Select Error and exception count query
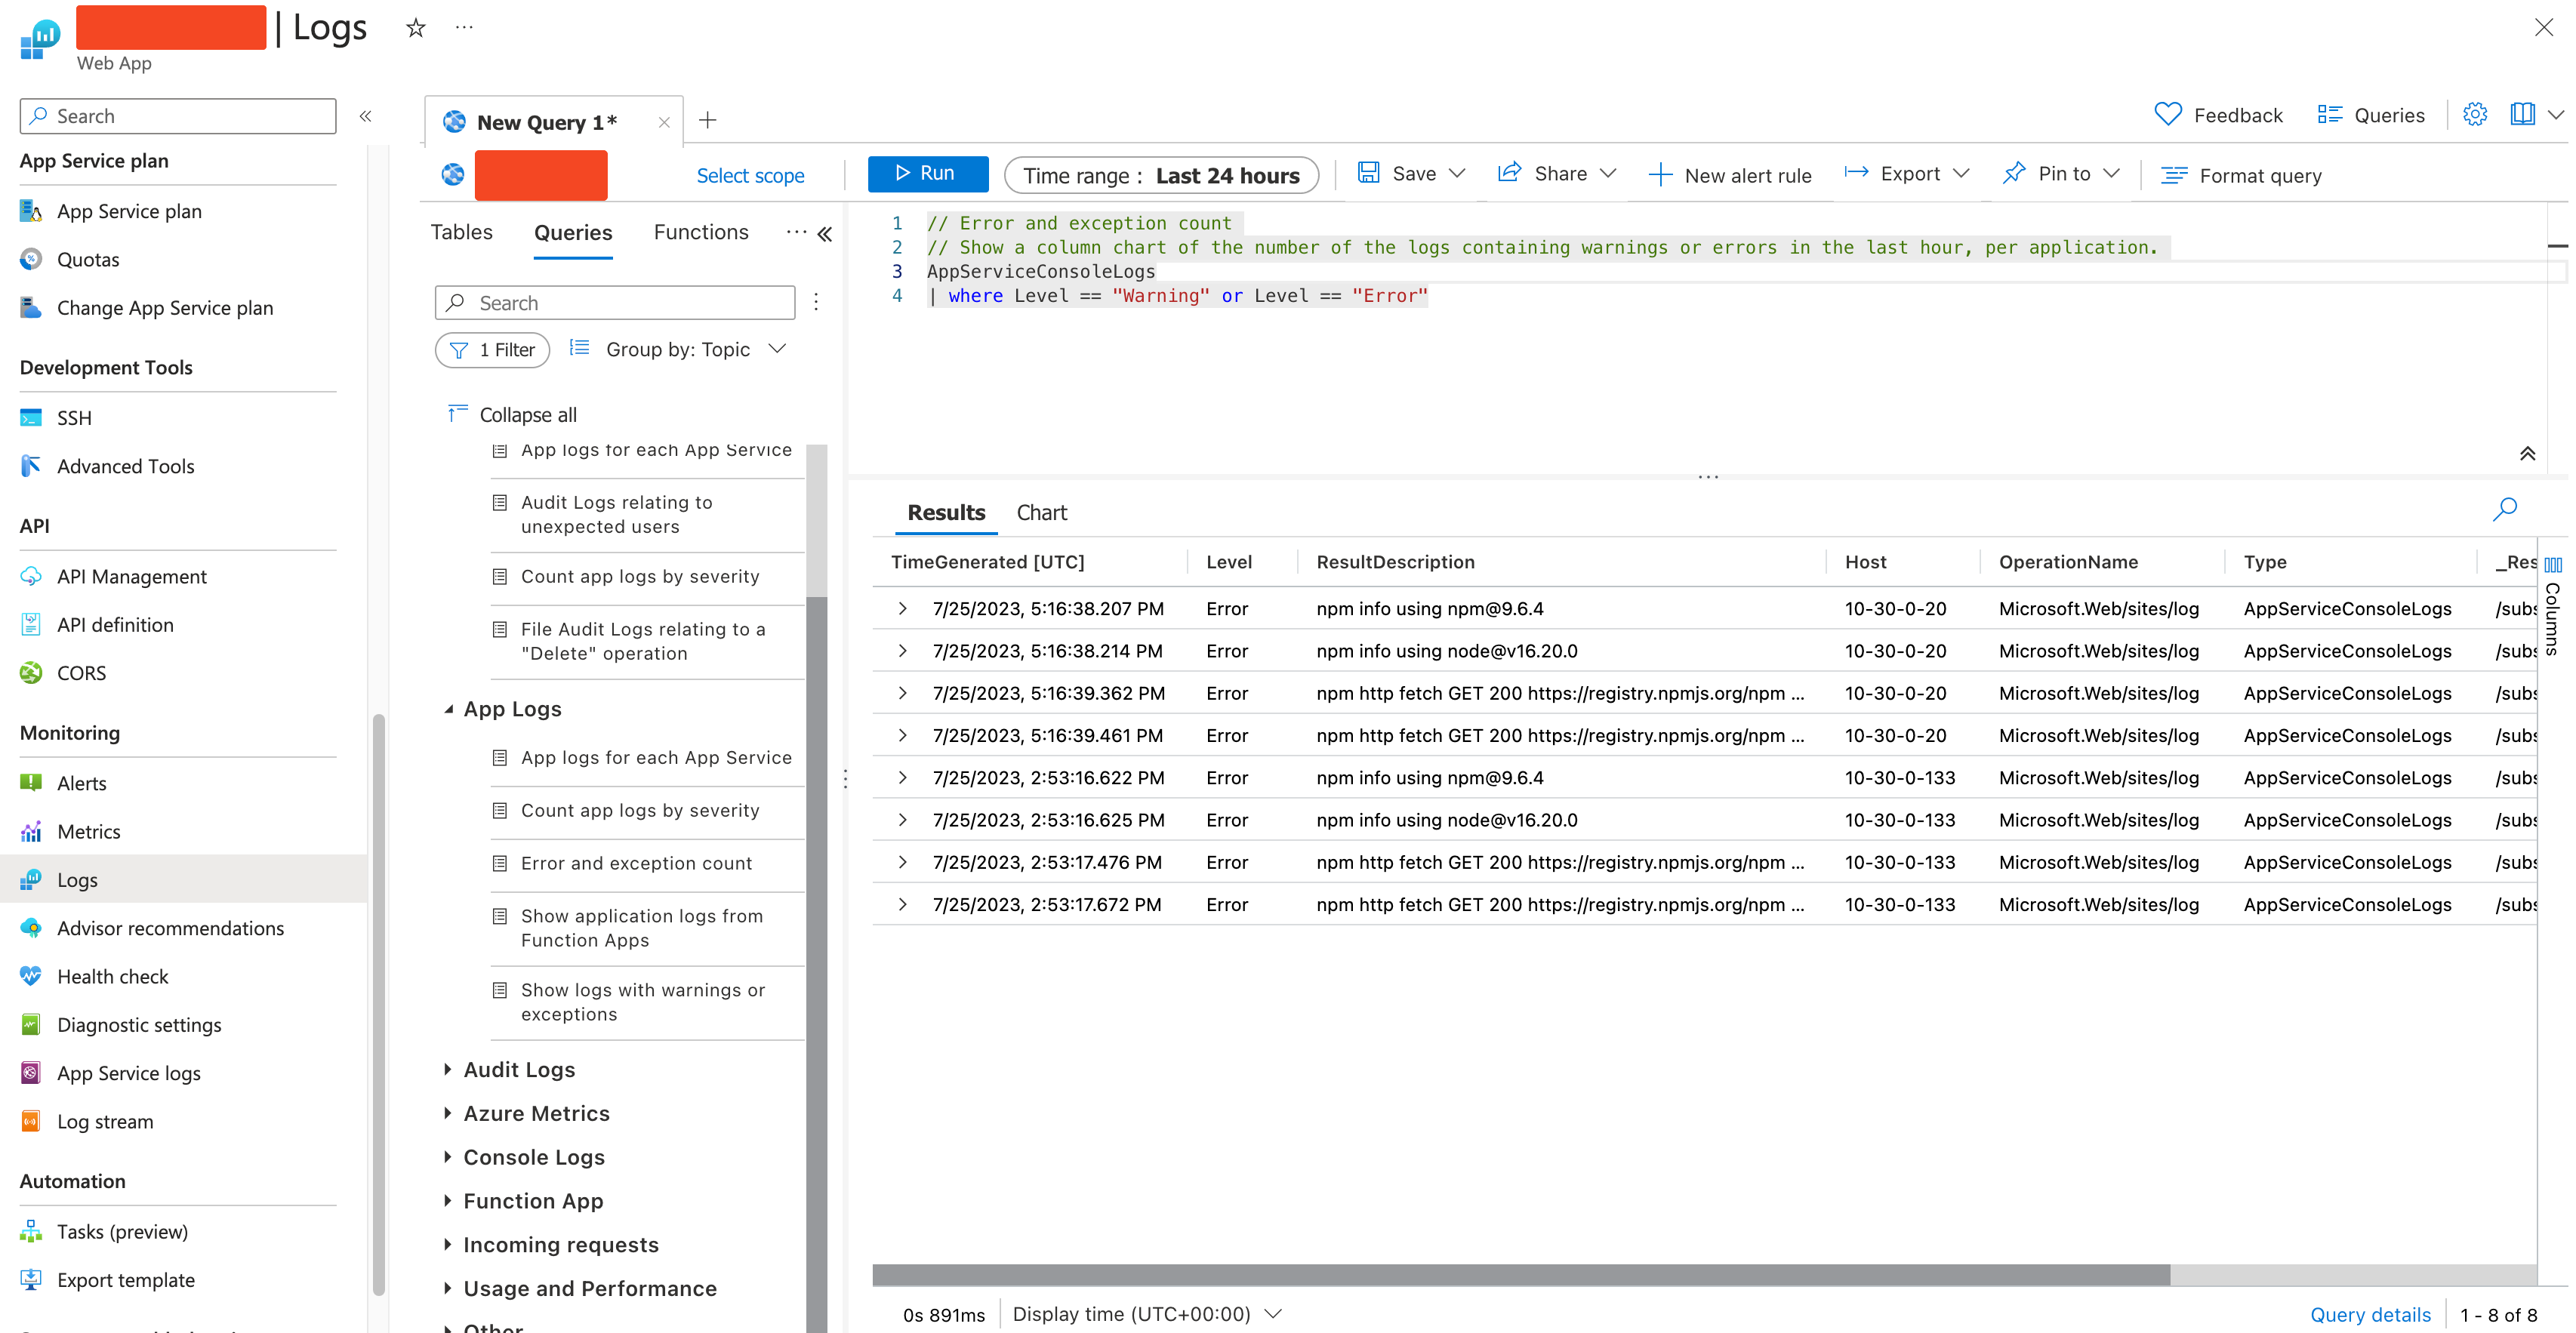Image resolution: width=2576 pixels, height=1333 pixels. point(636,863)
